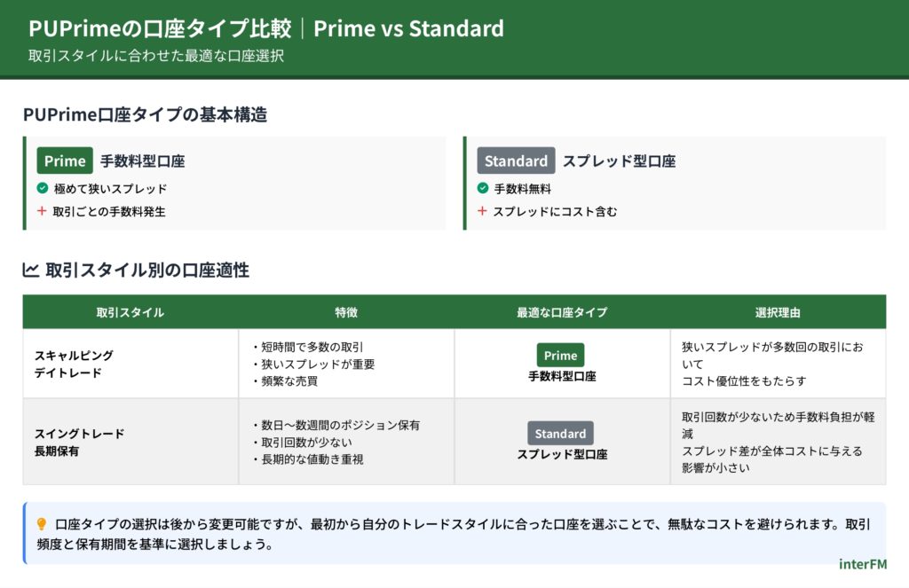Click the lightbulb tip icon
909x588 pixels.
(42, 523)
